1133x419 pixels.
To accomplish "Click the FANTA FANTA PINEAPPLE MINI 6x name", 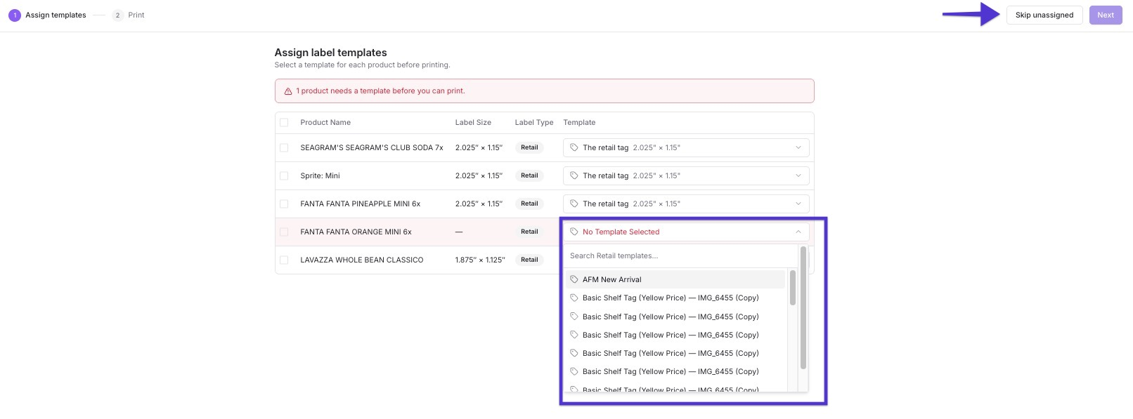I will point(360,204).
